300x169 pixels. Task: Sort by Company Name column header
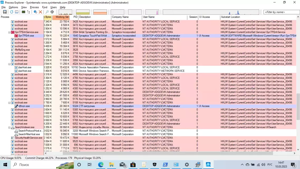[127, 17]
